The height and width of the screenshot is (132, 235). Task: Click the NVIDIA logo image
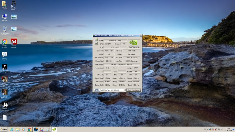click(x=134, y=43)
